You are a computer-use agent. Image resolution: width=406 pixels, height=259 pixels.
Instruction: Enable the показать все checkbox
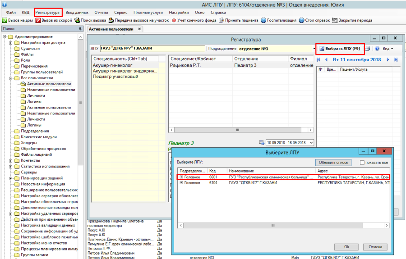tap(362, 163)
